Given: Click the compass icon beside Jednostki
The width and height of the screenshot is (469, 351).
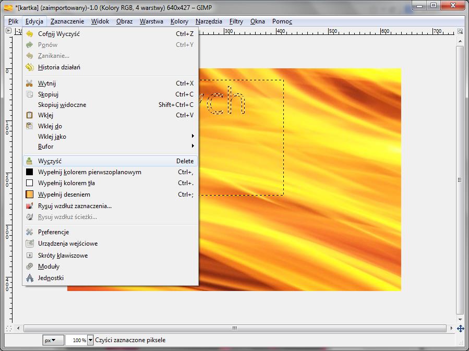Looking at the screenshot, I should [x=29, y=278].
